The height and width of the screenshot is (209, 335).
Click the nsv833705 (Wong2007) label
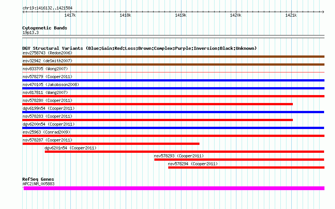pyautogui.click(x=45, y=69)
